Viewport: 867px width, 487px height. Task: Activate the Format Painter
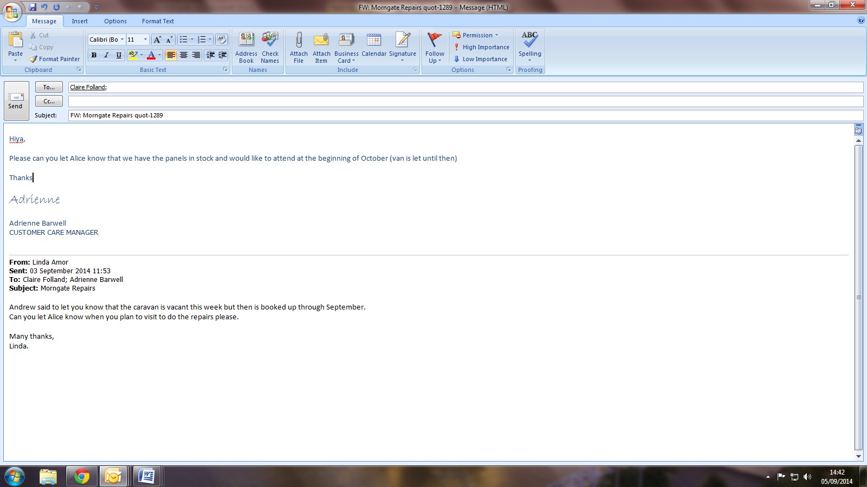click(x=54, y=59)
